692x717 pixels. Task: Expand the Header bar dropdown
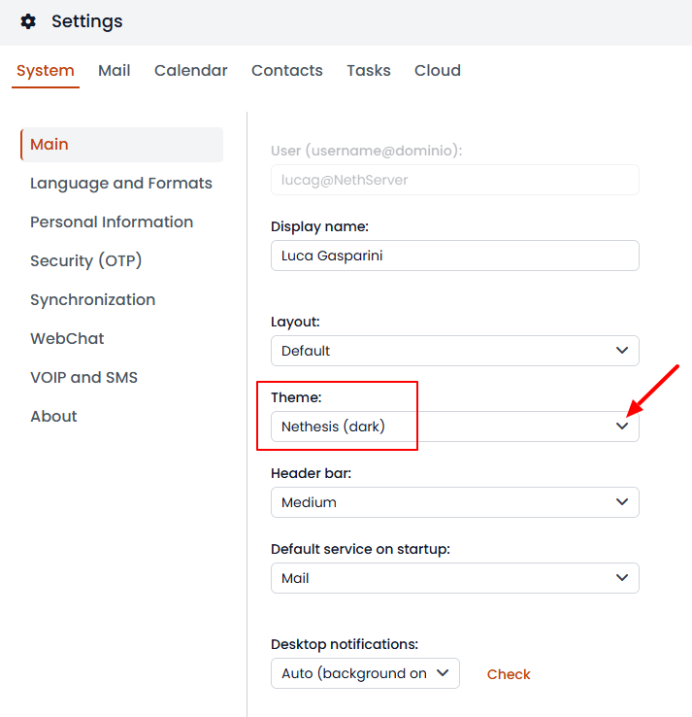tap(622, 502)
